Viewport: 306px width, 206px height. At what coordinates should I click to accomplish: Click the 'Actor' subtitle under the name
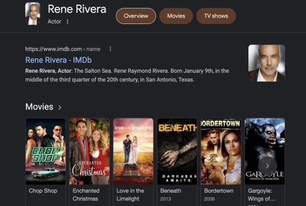55,21
